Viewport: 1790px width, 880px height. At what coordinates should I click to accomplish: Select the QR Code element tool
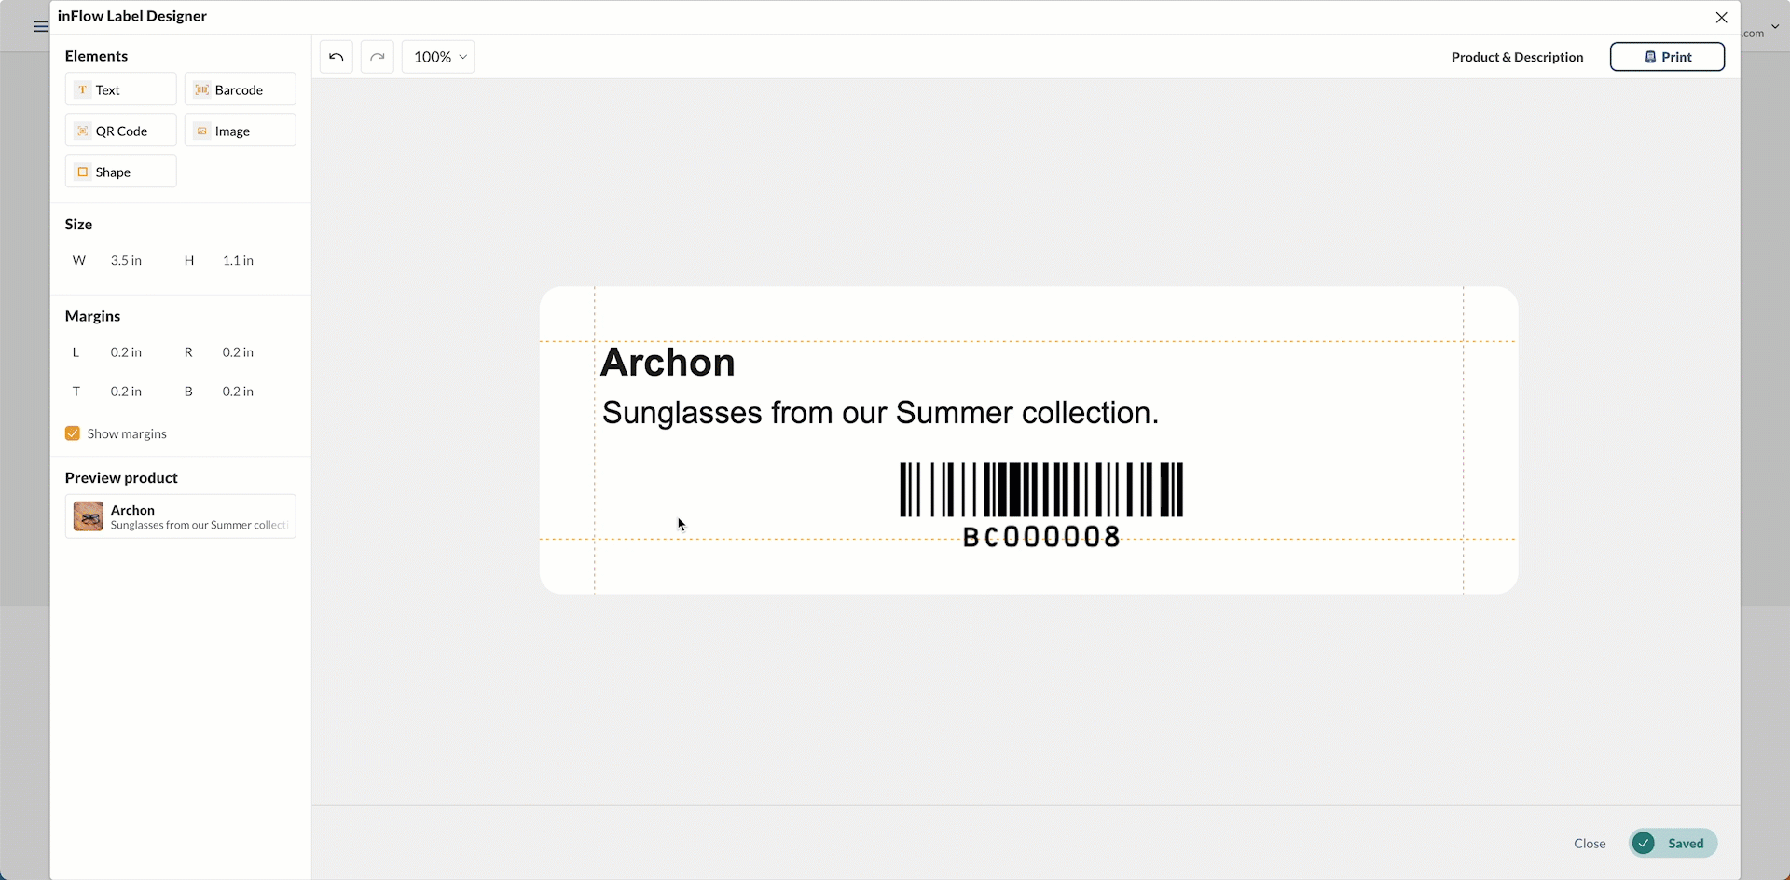point(119,130)
